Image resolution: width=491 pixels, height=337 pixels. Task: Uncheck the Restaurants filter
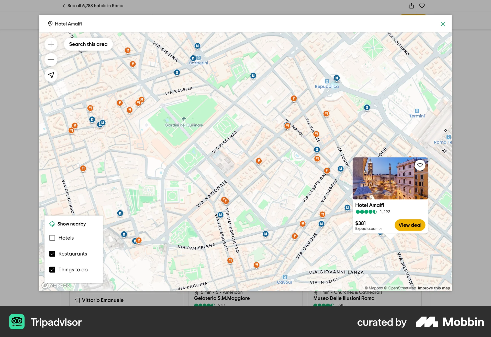point(52,254)
